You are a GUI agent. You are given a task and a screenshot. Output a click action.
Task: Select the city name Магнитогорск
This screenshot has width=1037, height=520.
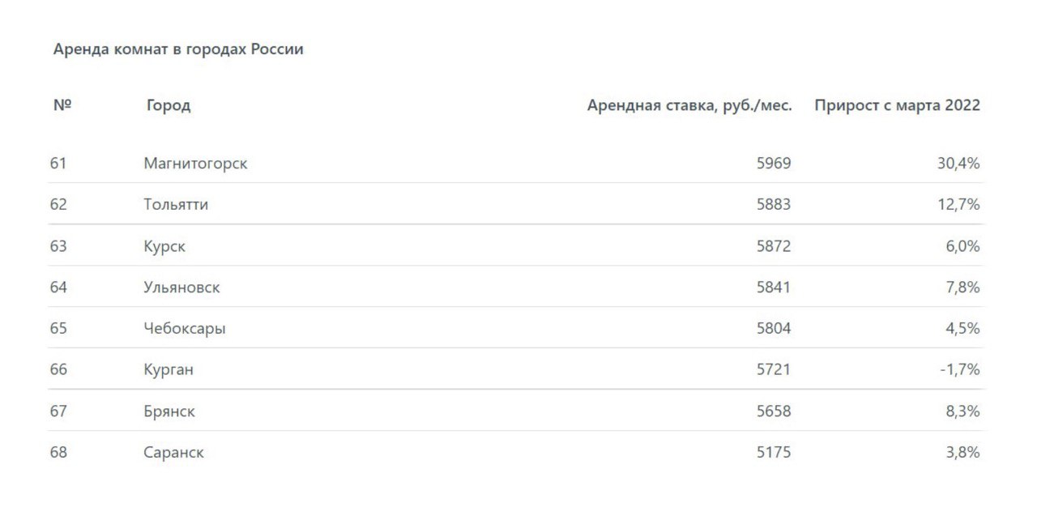195,164
